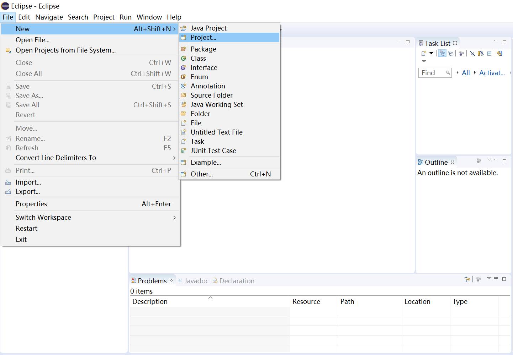Switch to the Declaration tab
Image resolution: width=513 pixels, height=355 pixels.
coord(233,281)
